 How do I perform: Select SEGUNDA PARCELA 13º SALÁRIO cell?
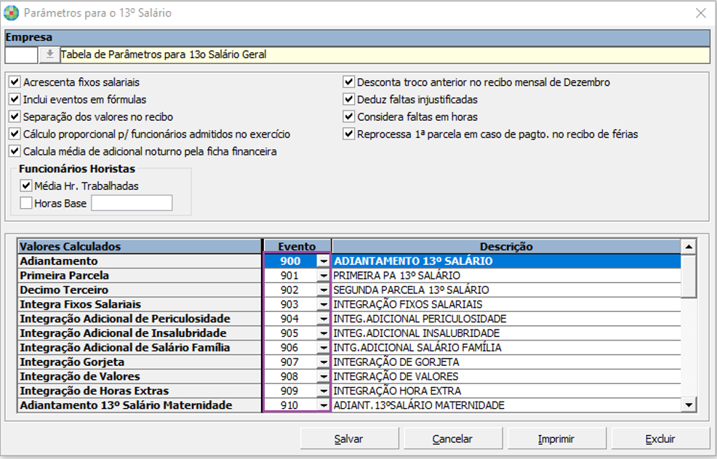tap(506, 290)
